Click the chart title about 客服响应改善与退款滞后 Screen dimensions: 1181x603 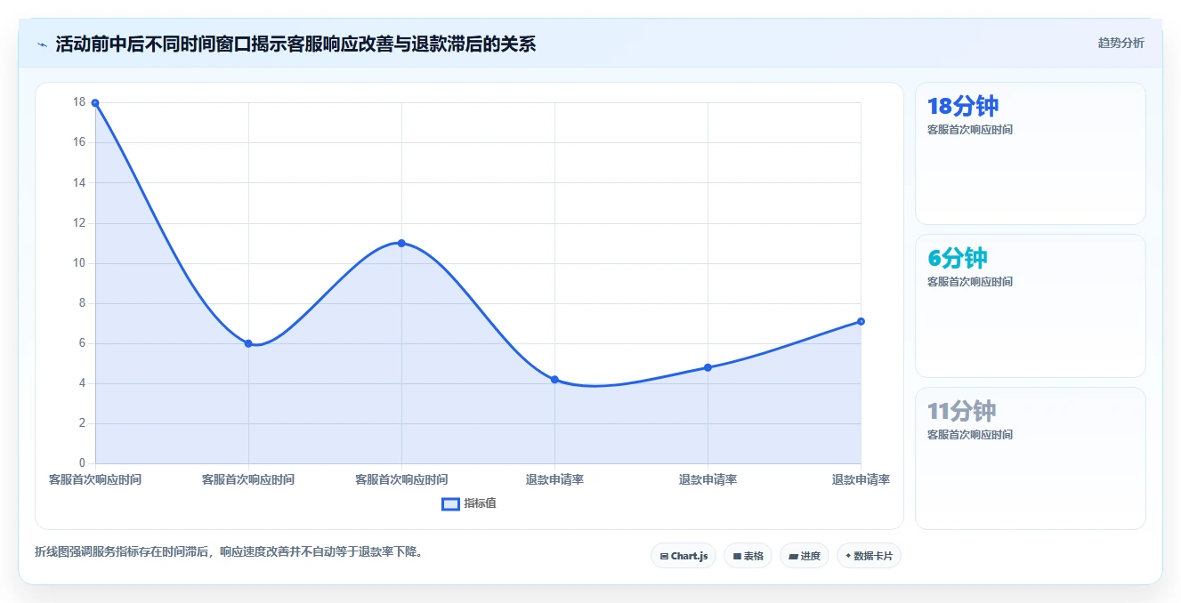[295, 44]
